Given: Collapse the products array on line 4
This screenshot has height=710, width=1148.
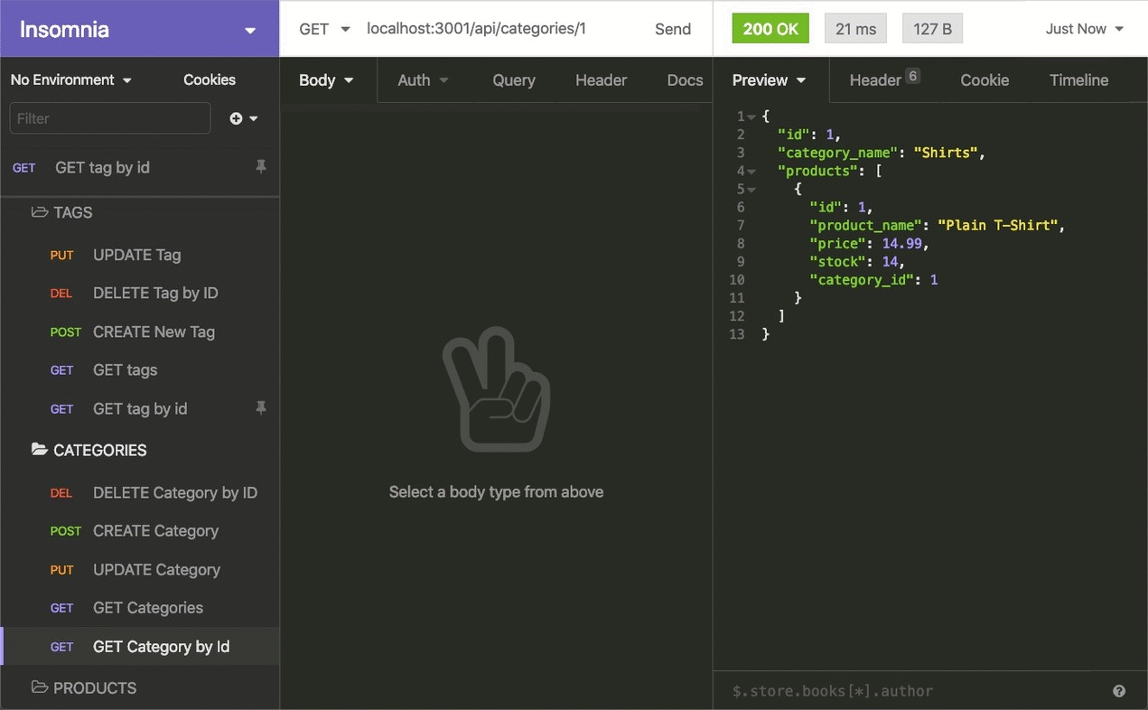Looking at the screenshot, I should coord(751,171).
